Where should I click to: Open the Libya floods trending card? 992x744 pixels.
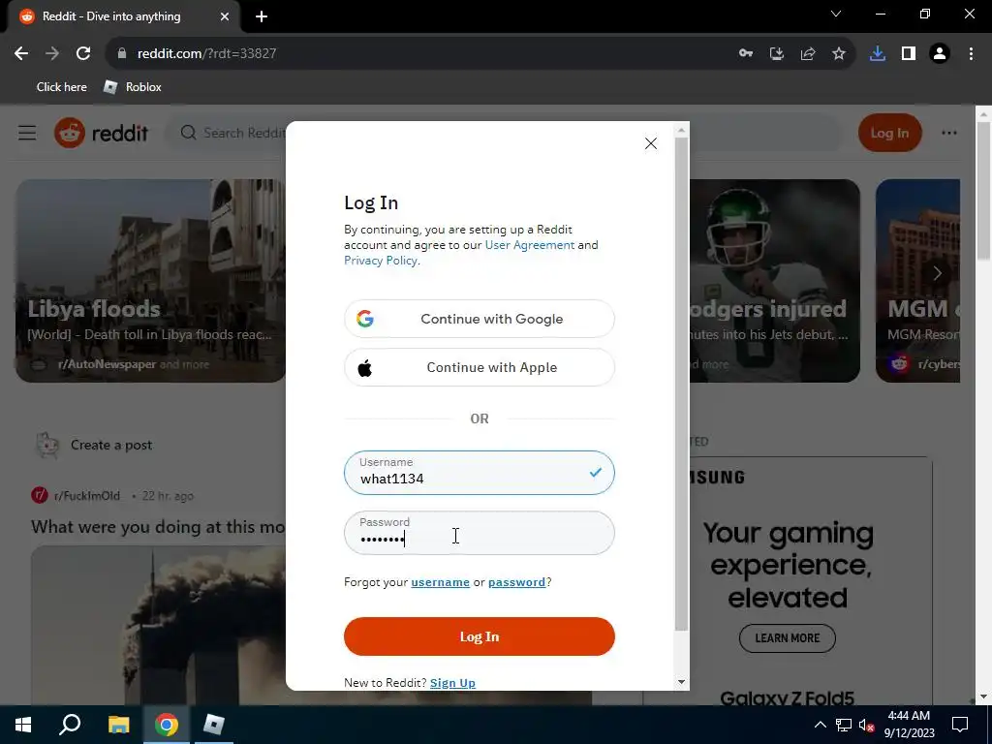[x=150, y=280]
